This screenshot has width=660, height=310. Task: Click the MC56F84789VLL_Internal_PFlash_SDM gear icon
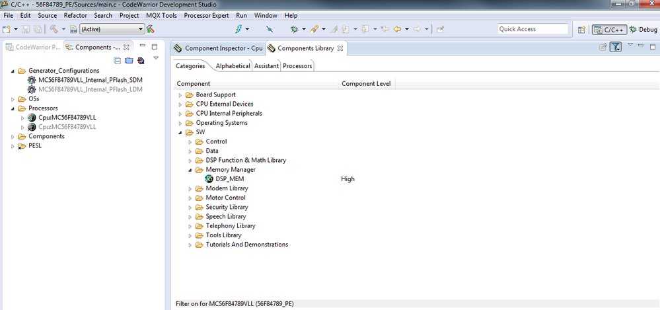[32, 80]
